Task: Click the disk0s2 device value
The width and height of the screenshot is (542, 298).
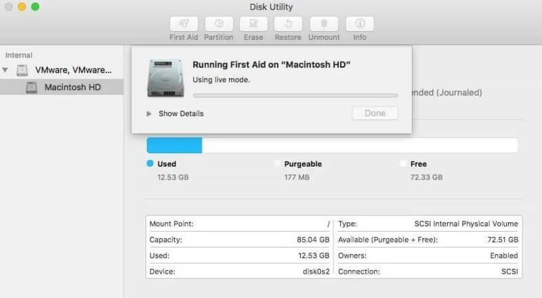Action: coord(316,272)
